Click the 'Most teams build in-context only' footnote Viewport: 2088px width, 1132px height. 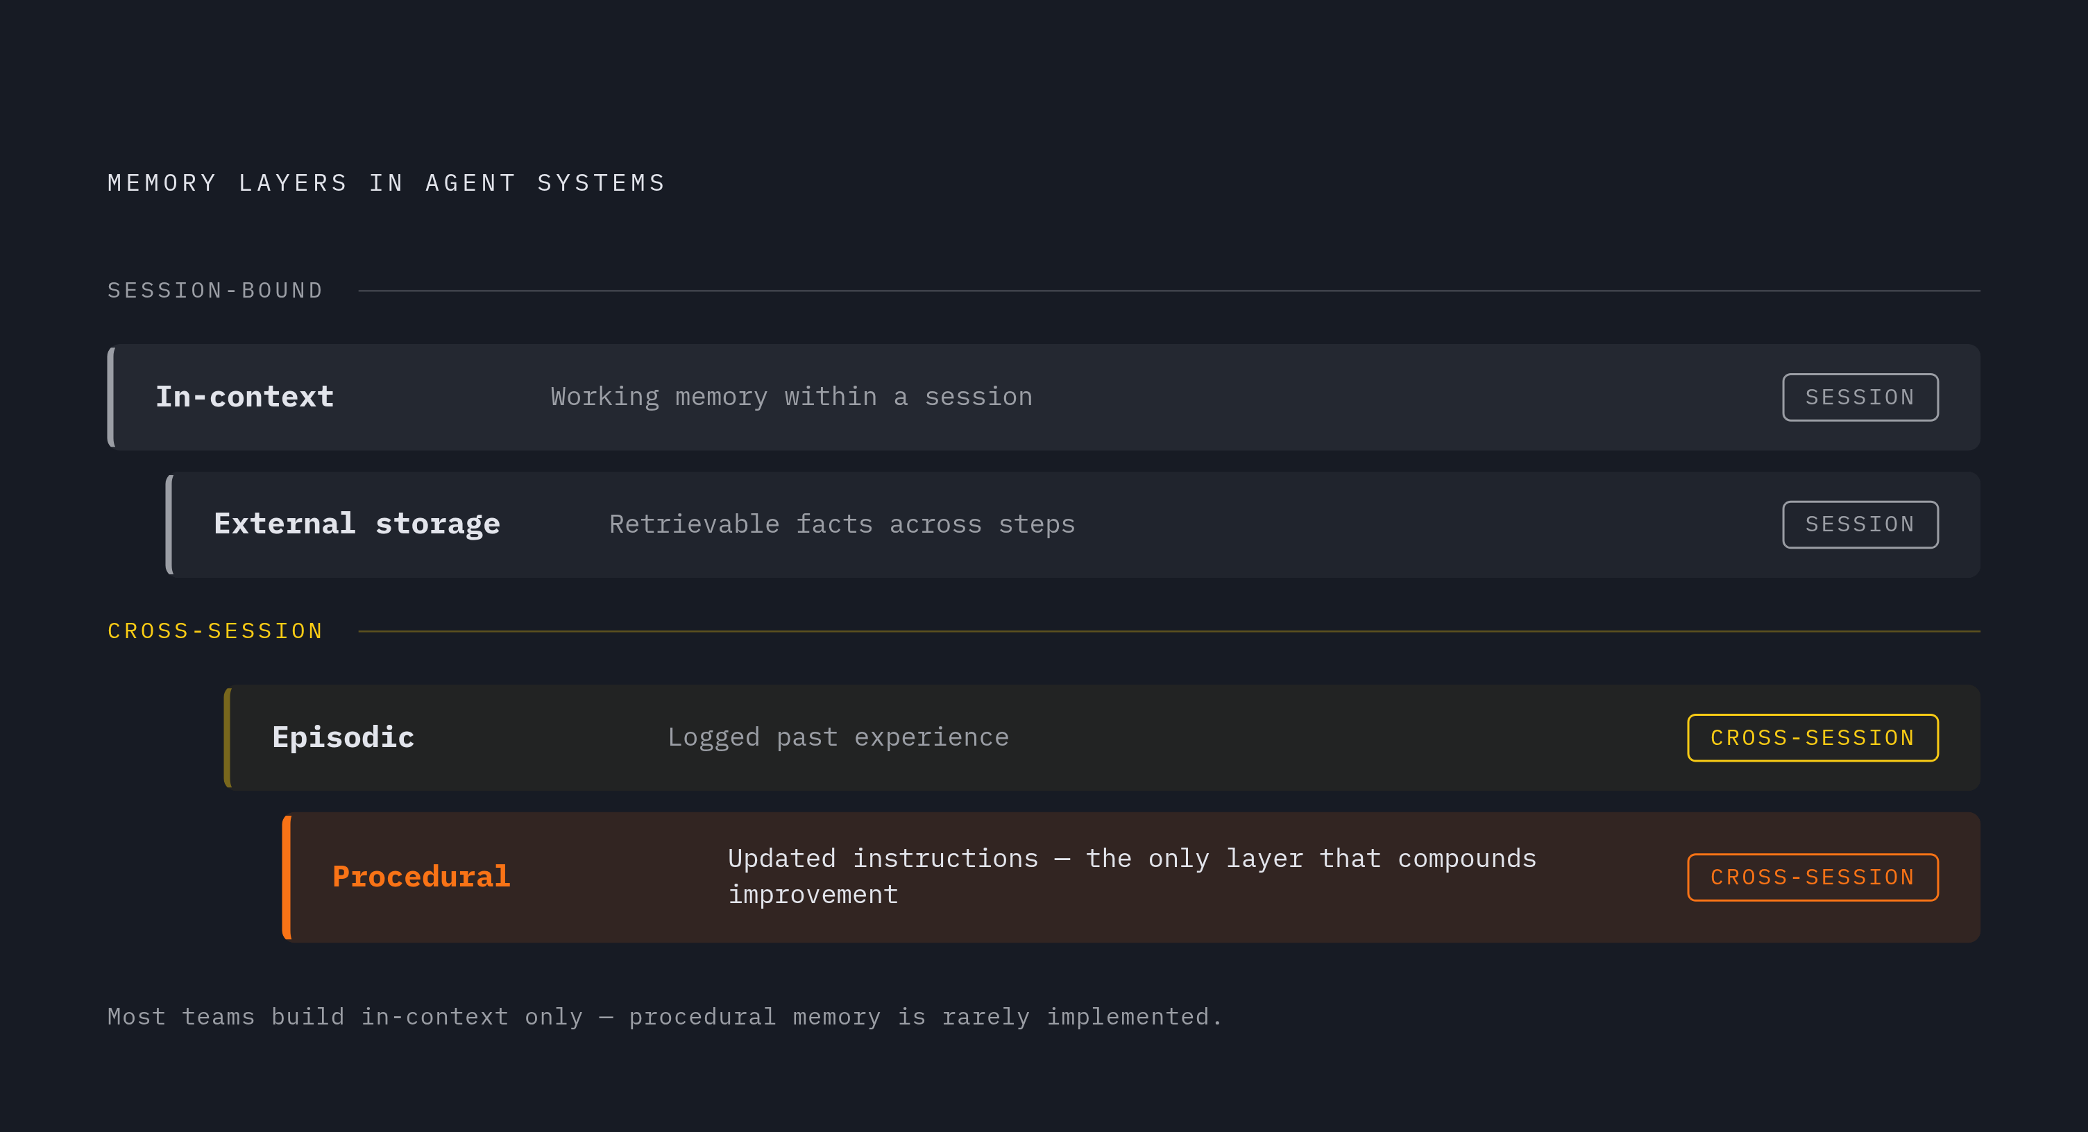(665, 1016)
